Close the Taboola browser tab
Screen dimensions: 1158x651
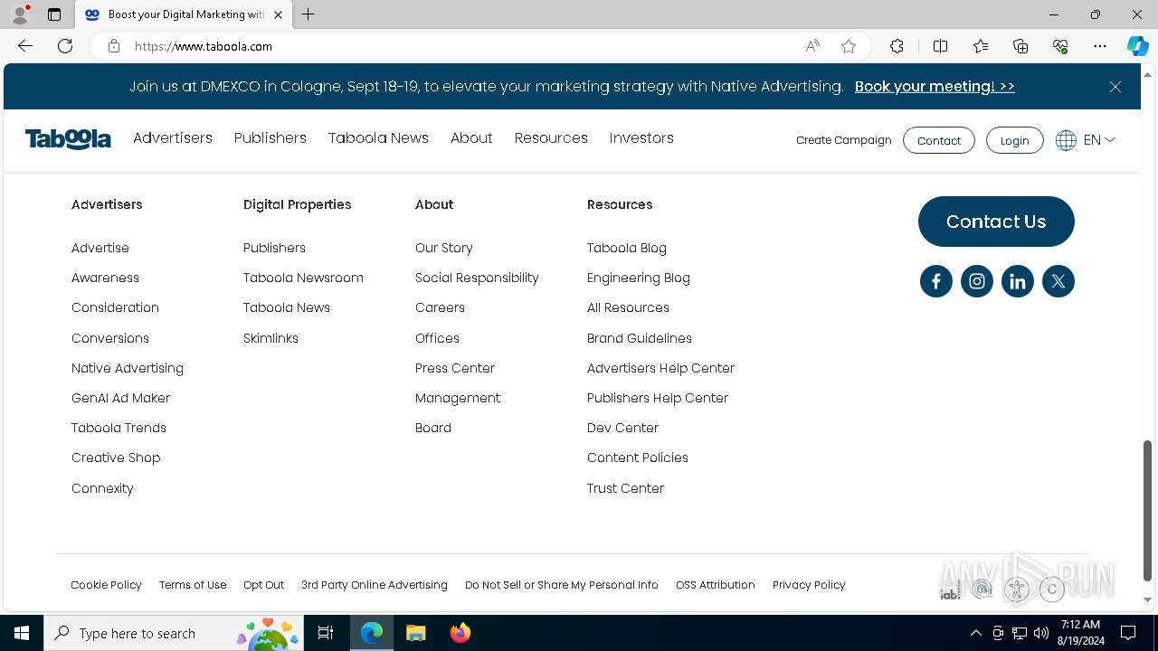[x=278, y=14]
